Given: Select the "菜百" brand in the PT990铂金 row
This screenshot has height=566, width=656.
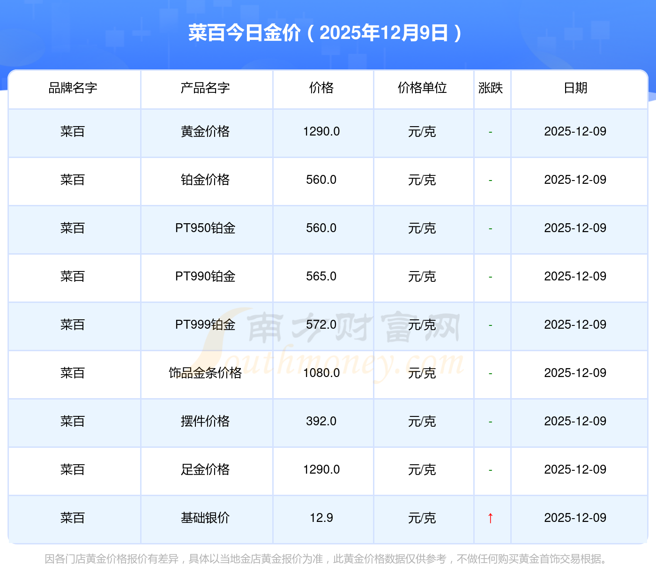Looking at the screenshot, I should click(73, 276).
